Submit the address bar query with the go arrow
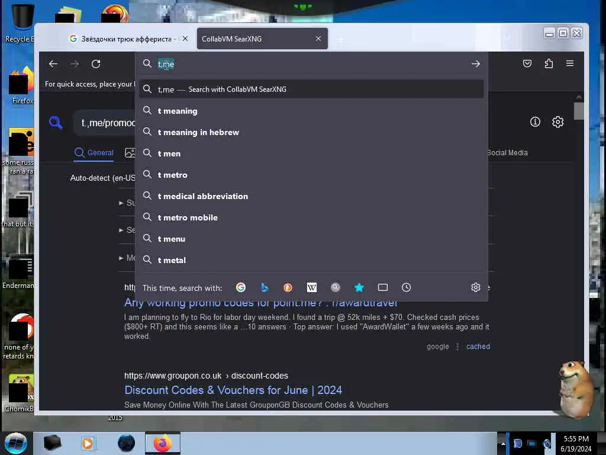The image size is (606, 455). [x=476, y=64]
